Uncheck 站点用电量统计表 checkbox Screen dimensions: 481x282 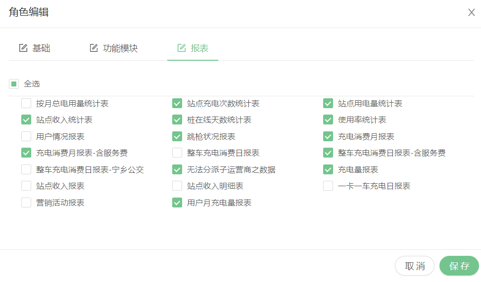328,104
